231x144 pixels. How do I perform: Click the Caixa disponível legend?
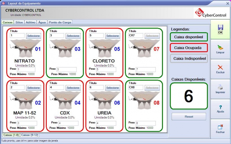pos(189,37)
